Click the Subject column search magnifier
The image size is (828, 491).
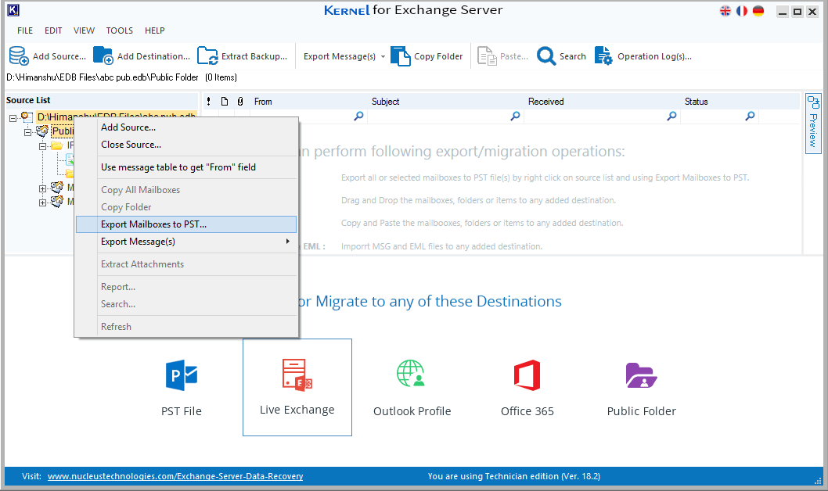[x=516, y=116]
